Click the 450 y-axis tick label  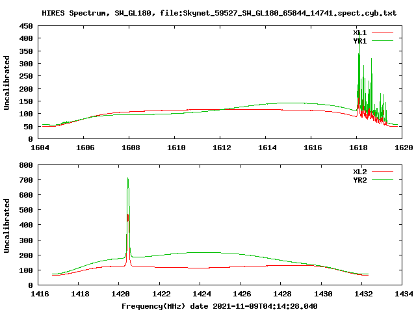[26, 26]
